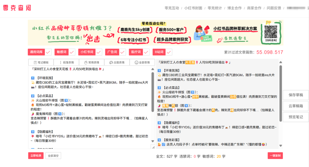Click 【环境氛围】 heading in result panel
Viewport: 309px width, 167px height.
[x=171, y=71]
